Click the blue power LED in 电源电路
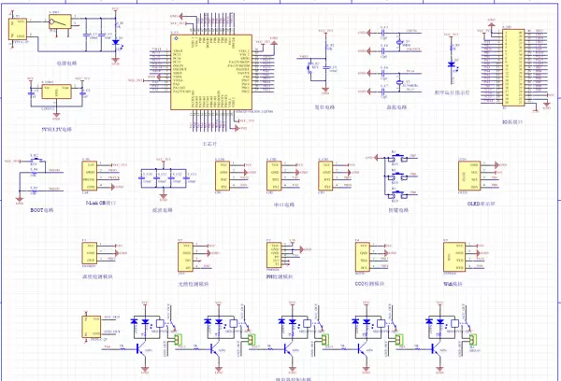 click(115, 43)
